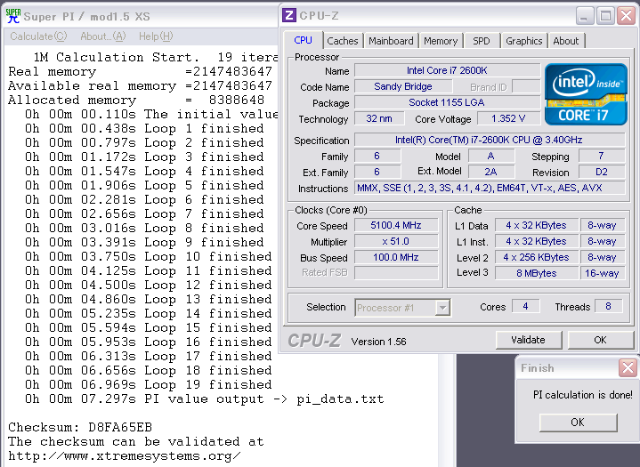Click the PI calculation is done message
This screenshot has width=640, height=467.
pyautogui.click(x=583, y=395)
